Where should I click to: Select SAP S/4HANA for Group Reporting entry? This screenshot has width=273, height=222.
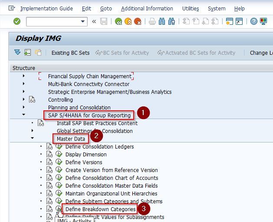tap(89, 116)
